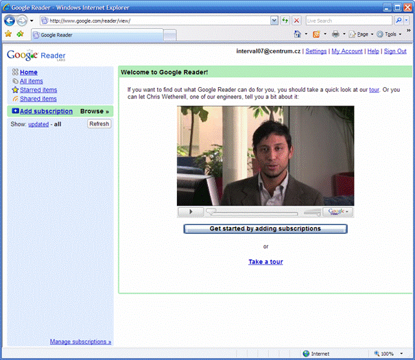Screen dimensions: 415x360
Task: Click the Shared items feed icon
Action: [15, 99]
